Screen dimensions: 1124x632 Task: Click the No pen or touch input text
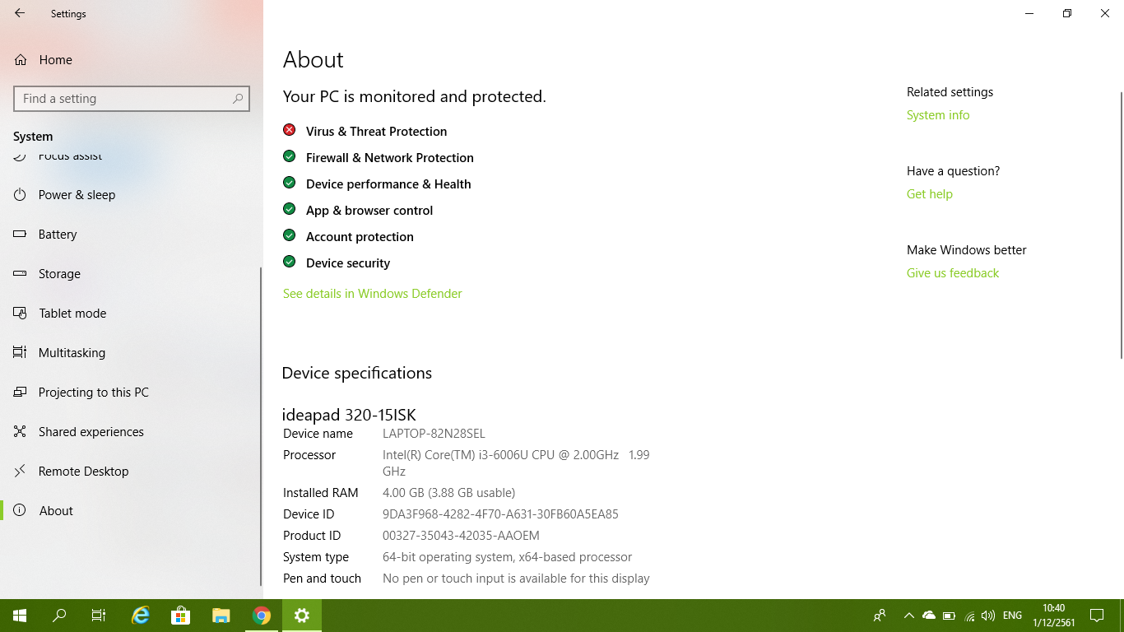click(516, 578)
